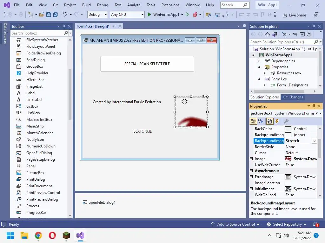The width and height of the screenshot is (325, 243).
Task: Click Pending Changes Filter clock icon
Action: (x=284, y=34)
